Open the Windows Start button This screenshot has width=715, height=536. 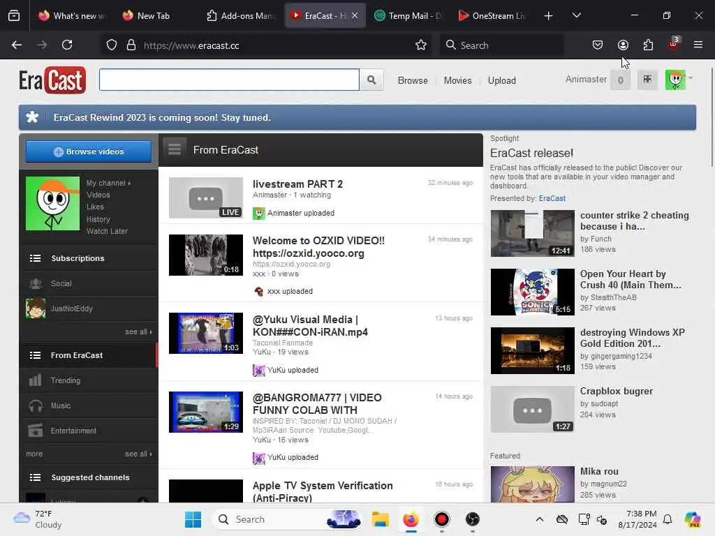click(x=193, y=519)
